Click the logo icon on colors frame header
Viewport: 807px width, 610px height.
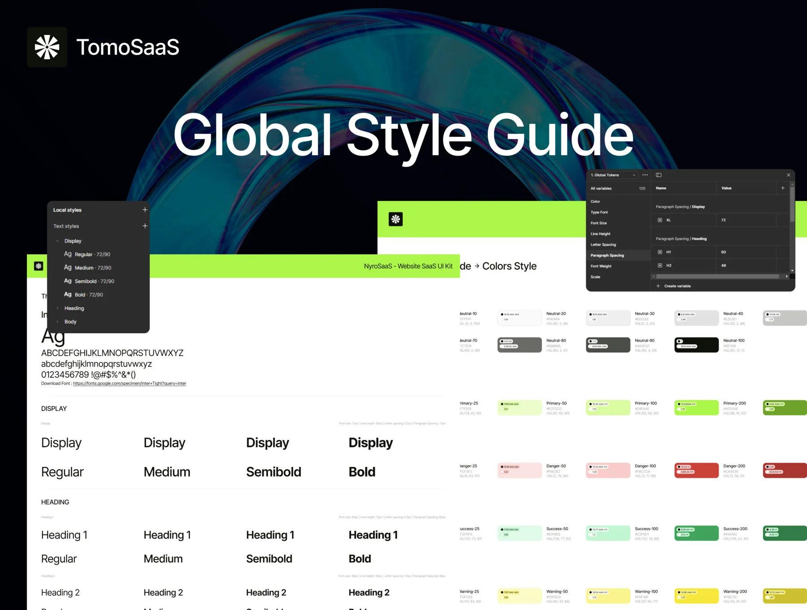click(x=395, y=219)
